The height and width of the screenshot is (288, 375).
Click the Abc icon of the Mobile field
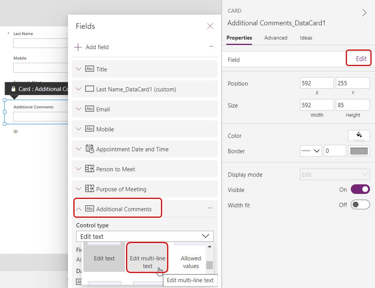tap(90, 129)
